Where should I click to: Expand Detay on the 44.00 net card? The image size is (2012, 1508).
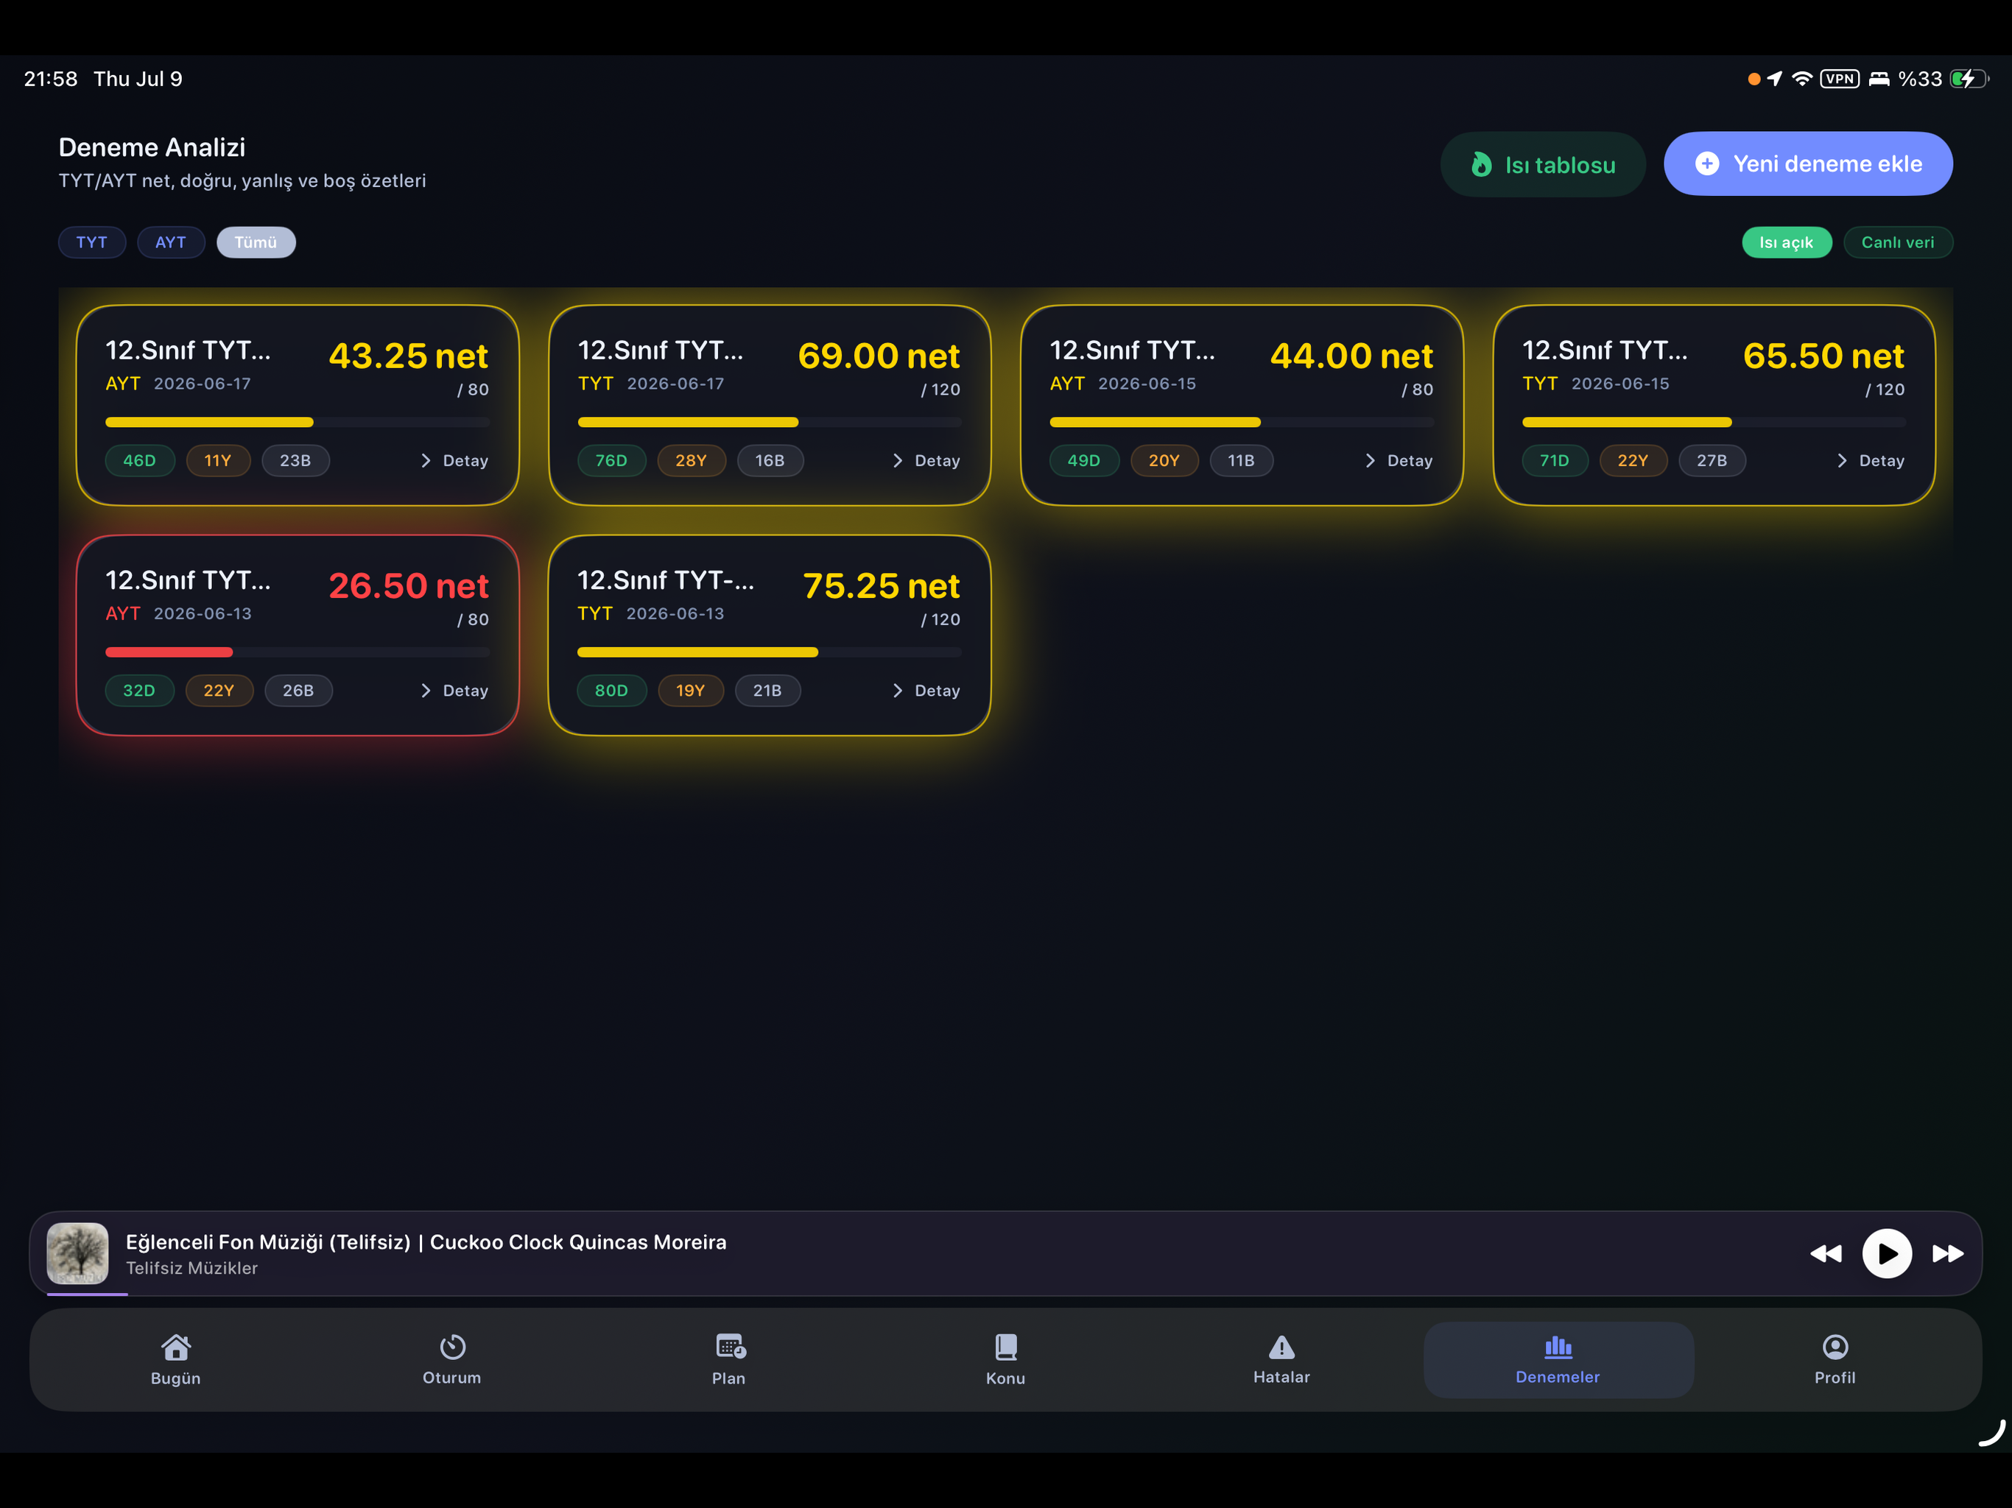tap(1399, 460)
